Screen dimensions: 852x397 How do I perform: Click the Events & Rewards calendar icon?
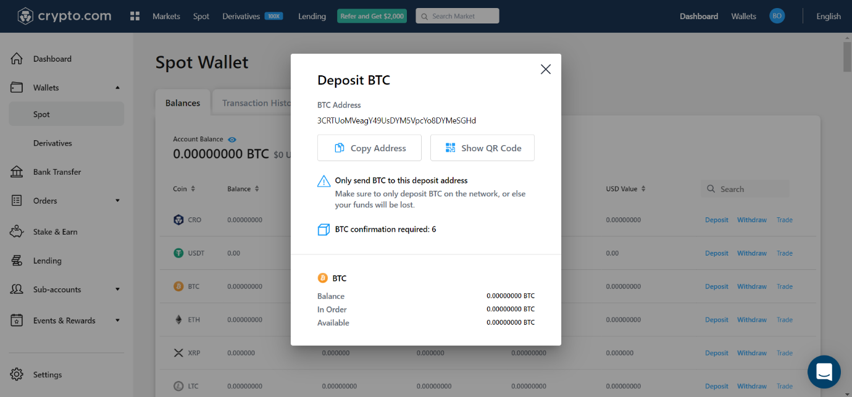pos(17,320)
